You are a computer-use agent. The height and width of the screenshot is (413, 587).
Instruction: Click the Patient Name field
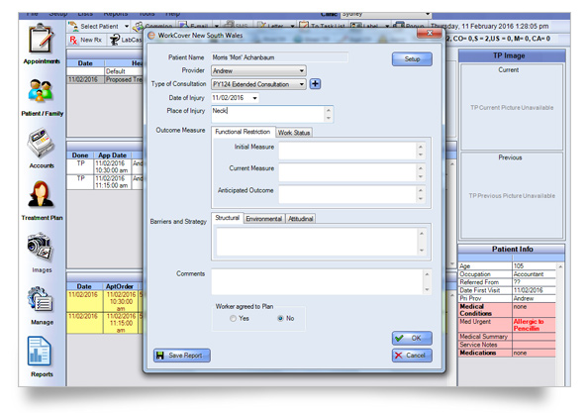coord(279,57)
